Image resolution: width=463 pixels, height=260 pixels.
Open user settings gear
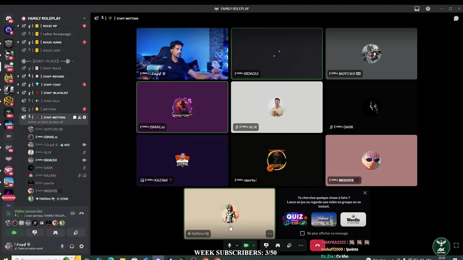coord(81,246)
